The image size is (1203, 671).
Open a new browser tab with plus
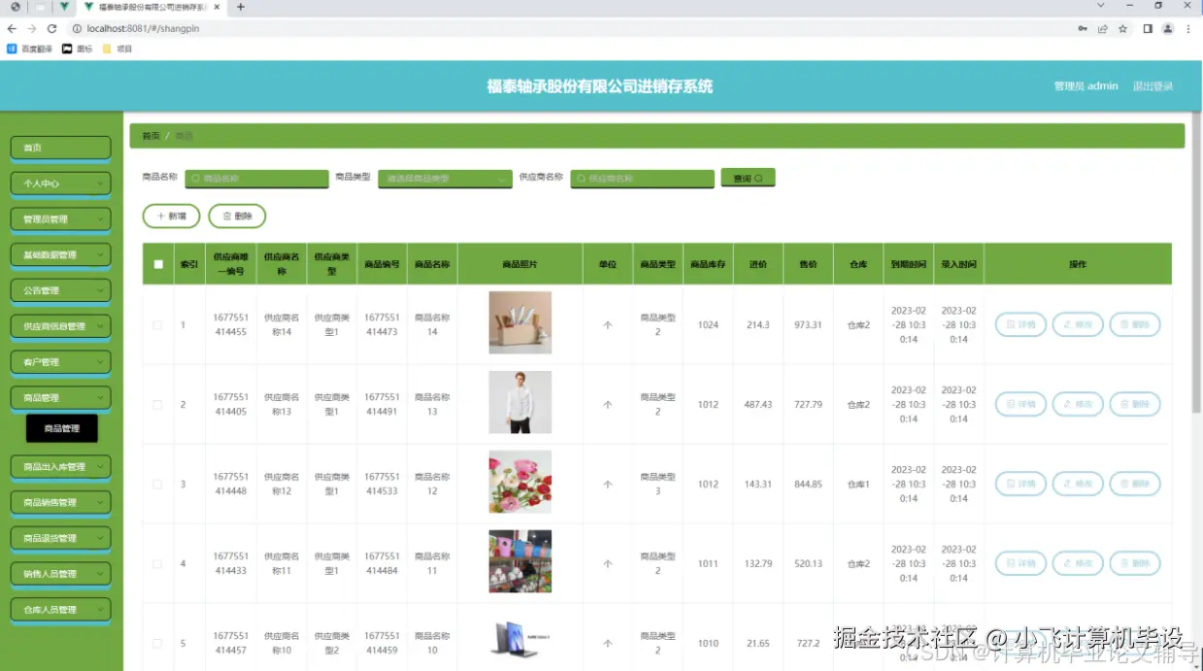pyautogui.click(x=241, y=7)
